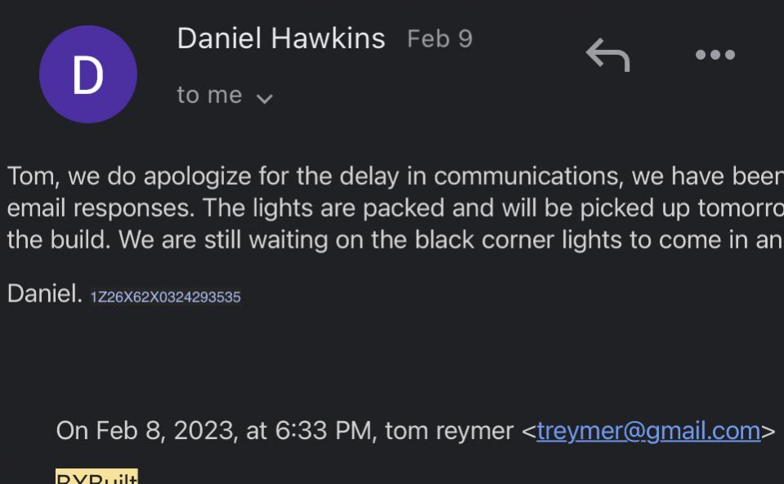This screenshot has height=484, width=784.
Task: Open the treymer@gmail.com email link
Action: tap(648, 431)
